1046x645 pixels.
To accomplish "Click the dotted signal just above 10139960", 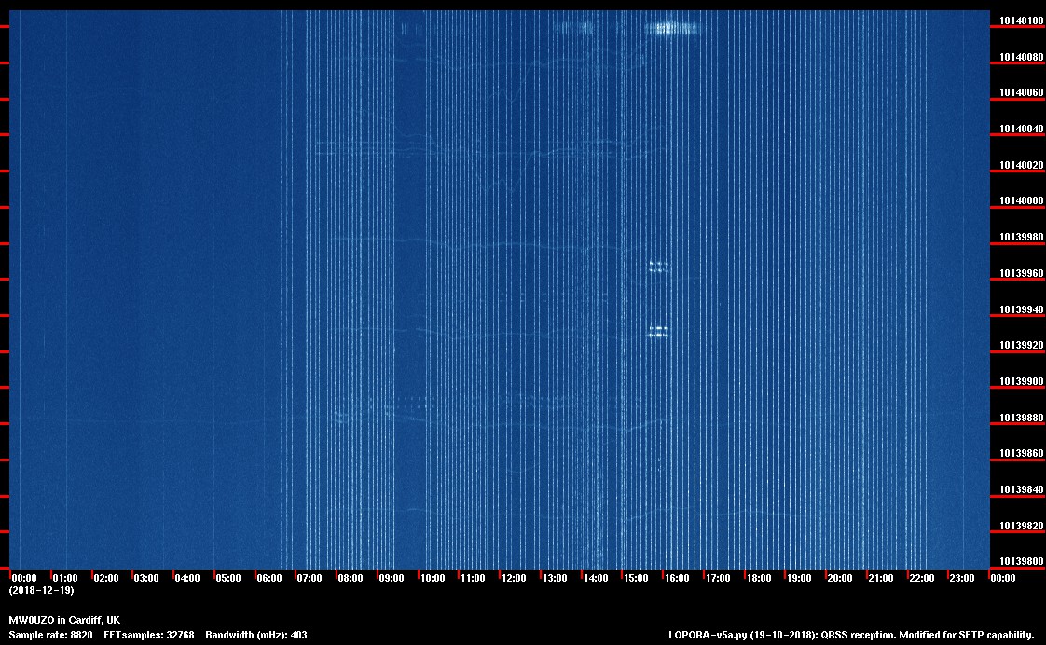I will click(659, 267).
